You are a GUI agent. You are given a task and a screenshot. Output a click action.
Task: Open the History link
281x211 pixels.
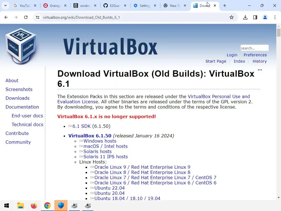(260, 61)
